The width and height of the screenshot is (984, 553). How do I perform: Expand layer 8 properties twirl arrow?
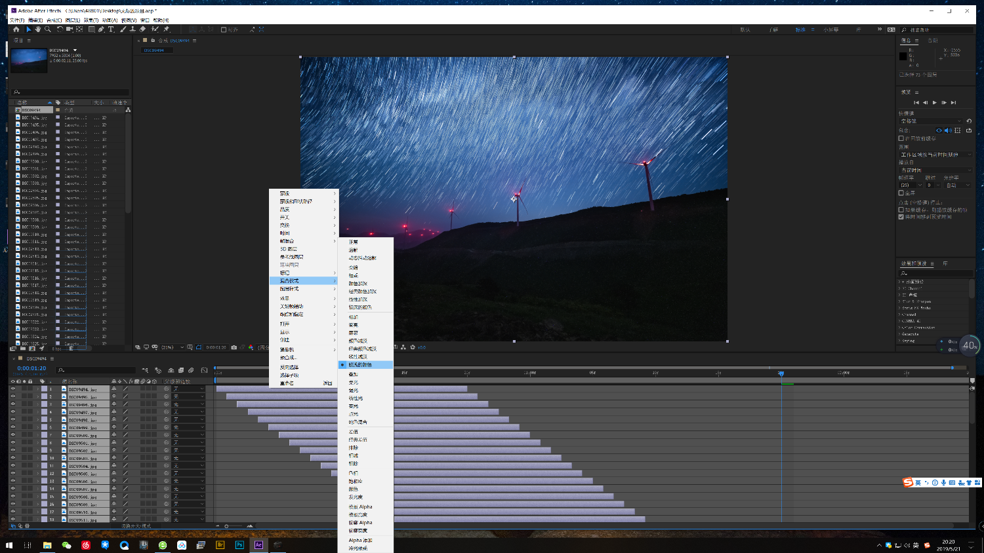(38, 443)
